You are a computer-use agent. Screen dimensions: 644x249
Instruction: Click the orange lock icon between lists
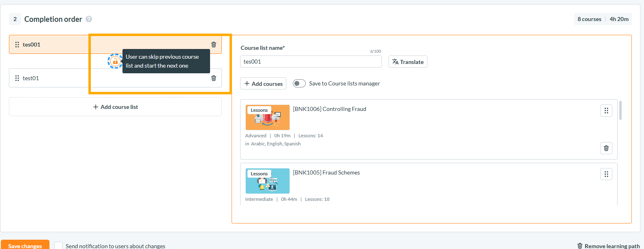click(115, 61)
